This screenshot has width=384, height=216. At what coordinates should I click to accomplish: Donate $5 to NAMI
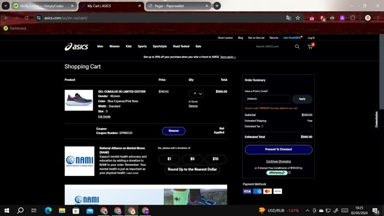click(x=192, y=159)
